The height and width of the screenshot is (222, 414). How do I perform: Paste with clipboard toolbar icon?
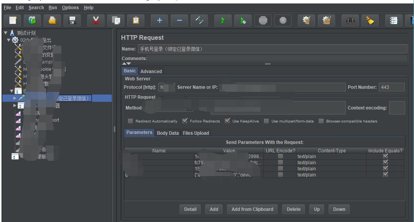click(136, 20)
